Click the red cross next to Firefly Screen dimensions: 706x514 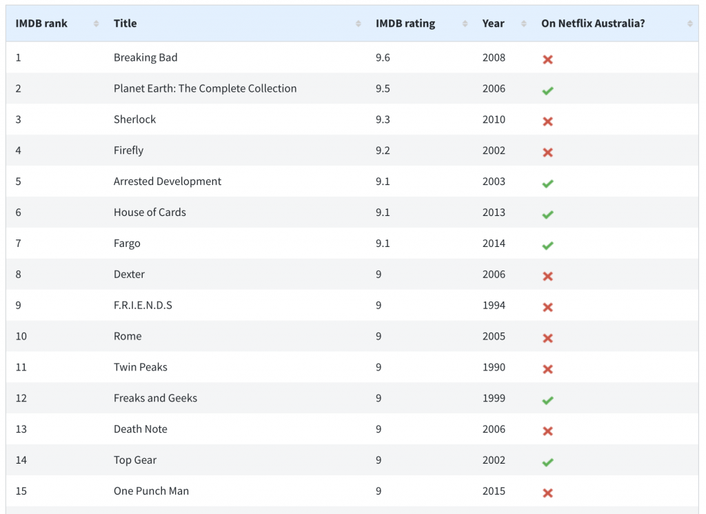(x=547, y=152)
